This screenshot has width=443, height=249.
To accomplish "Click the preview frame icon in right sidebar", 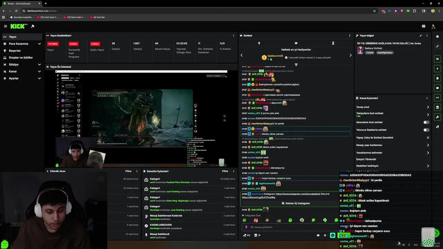I will [437, 59].
